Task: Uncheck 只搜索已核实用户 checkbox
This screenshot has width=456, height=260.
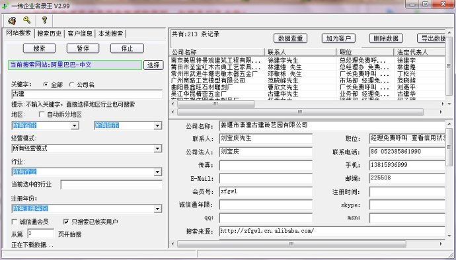Action: tap(66, 222)
